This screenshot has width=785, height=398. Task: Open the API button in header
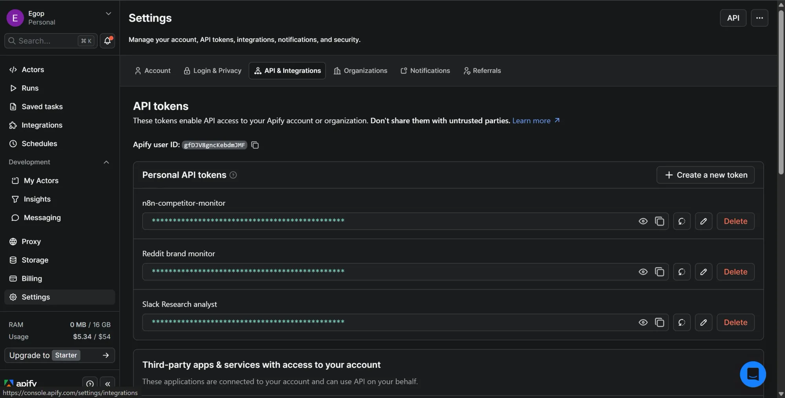733,18
